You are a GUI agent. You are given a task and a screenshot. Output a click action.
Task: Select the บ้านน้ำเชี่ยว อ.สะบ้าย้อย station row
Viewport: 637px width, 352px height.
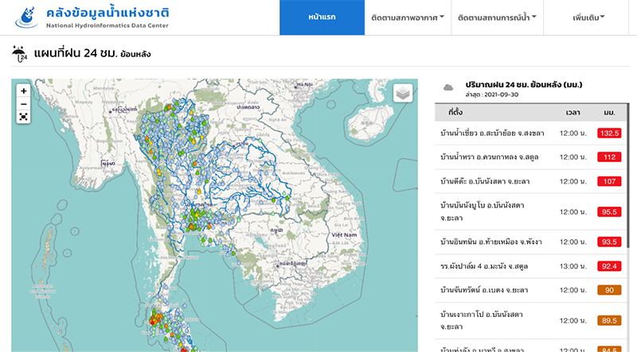(530, 133)
